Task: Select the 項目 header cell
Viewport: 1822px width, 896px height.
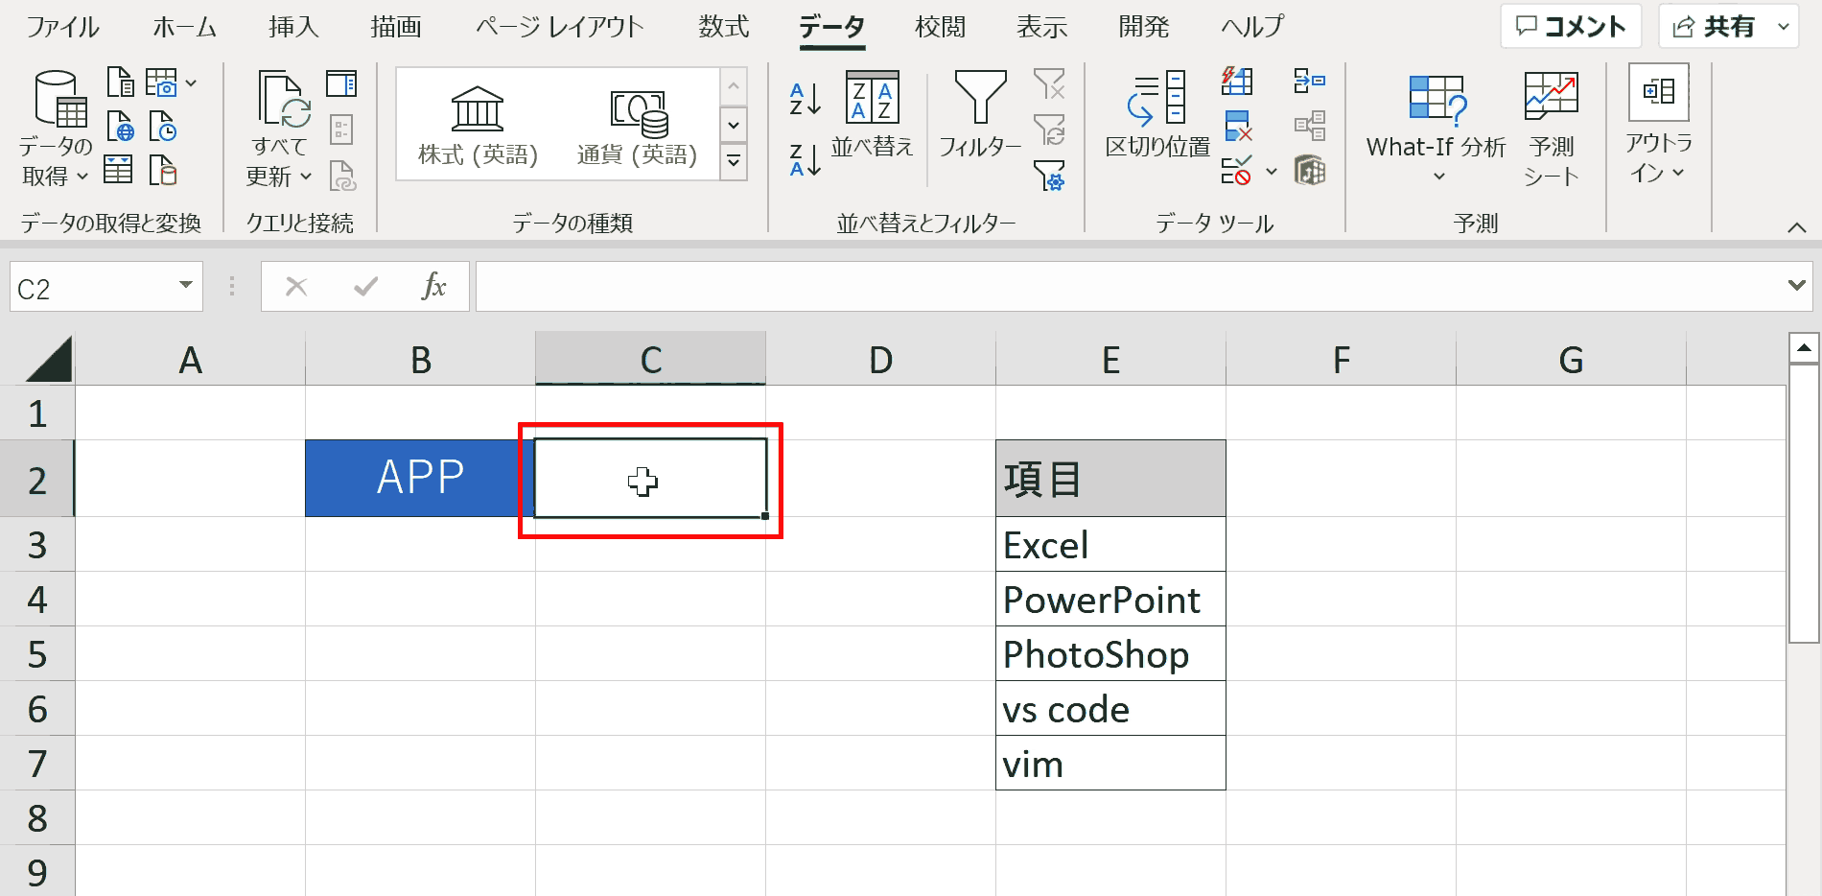Action: coord(1110,478)
